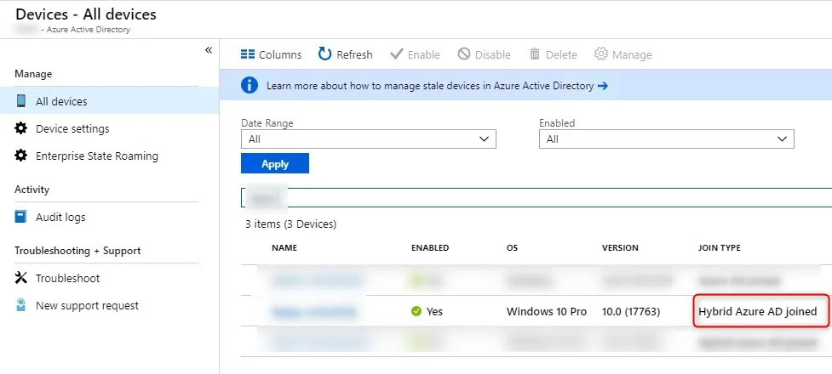832x374 pixels.
Task: Click the blue Apply button
Action: point(275,164)
